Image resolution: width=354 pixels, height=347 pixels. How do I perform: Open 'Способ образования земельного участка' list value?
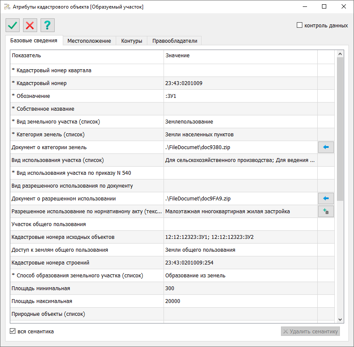tap(240, 276)
